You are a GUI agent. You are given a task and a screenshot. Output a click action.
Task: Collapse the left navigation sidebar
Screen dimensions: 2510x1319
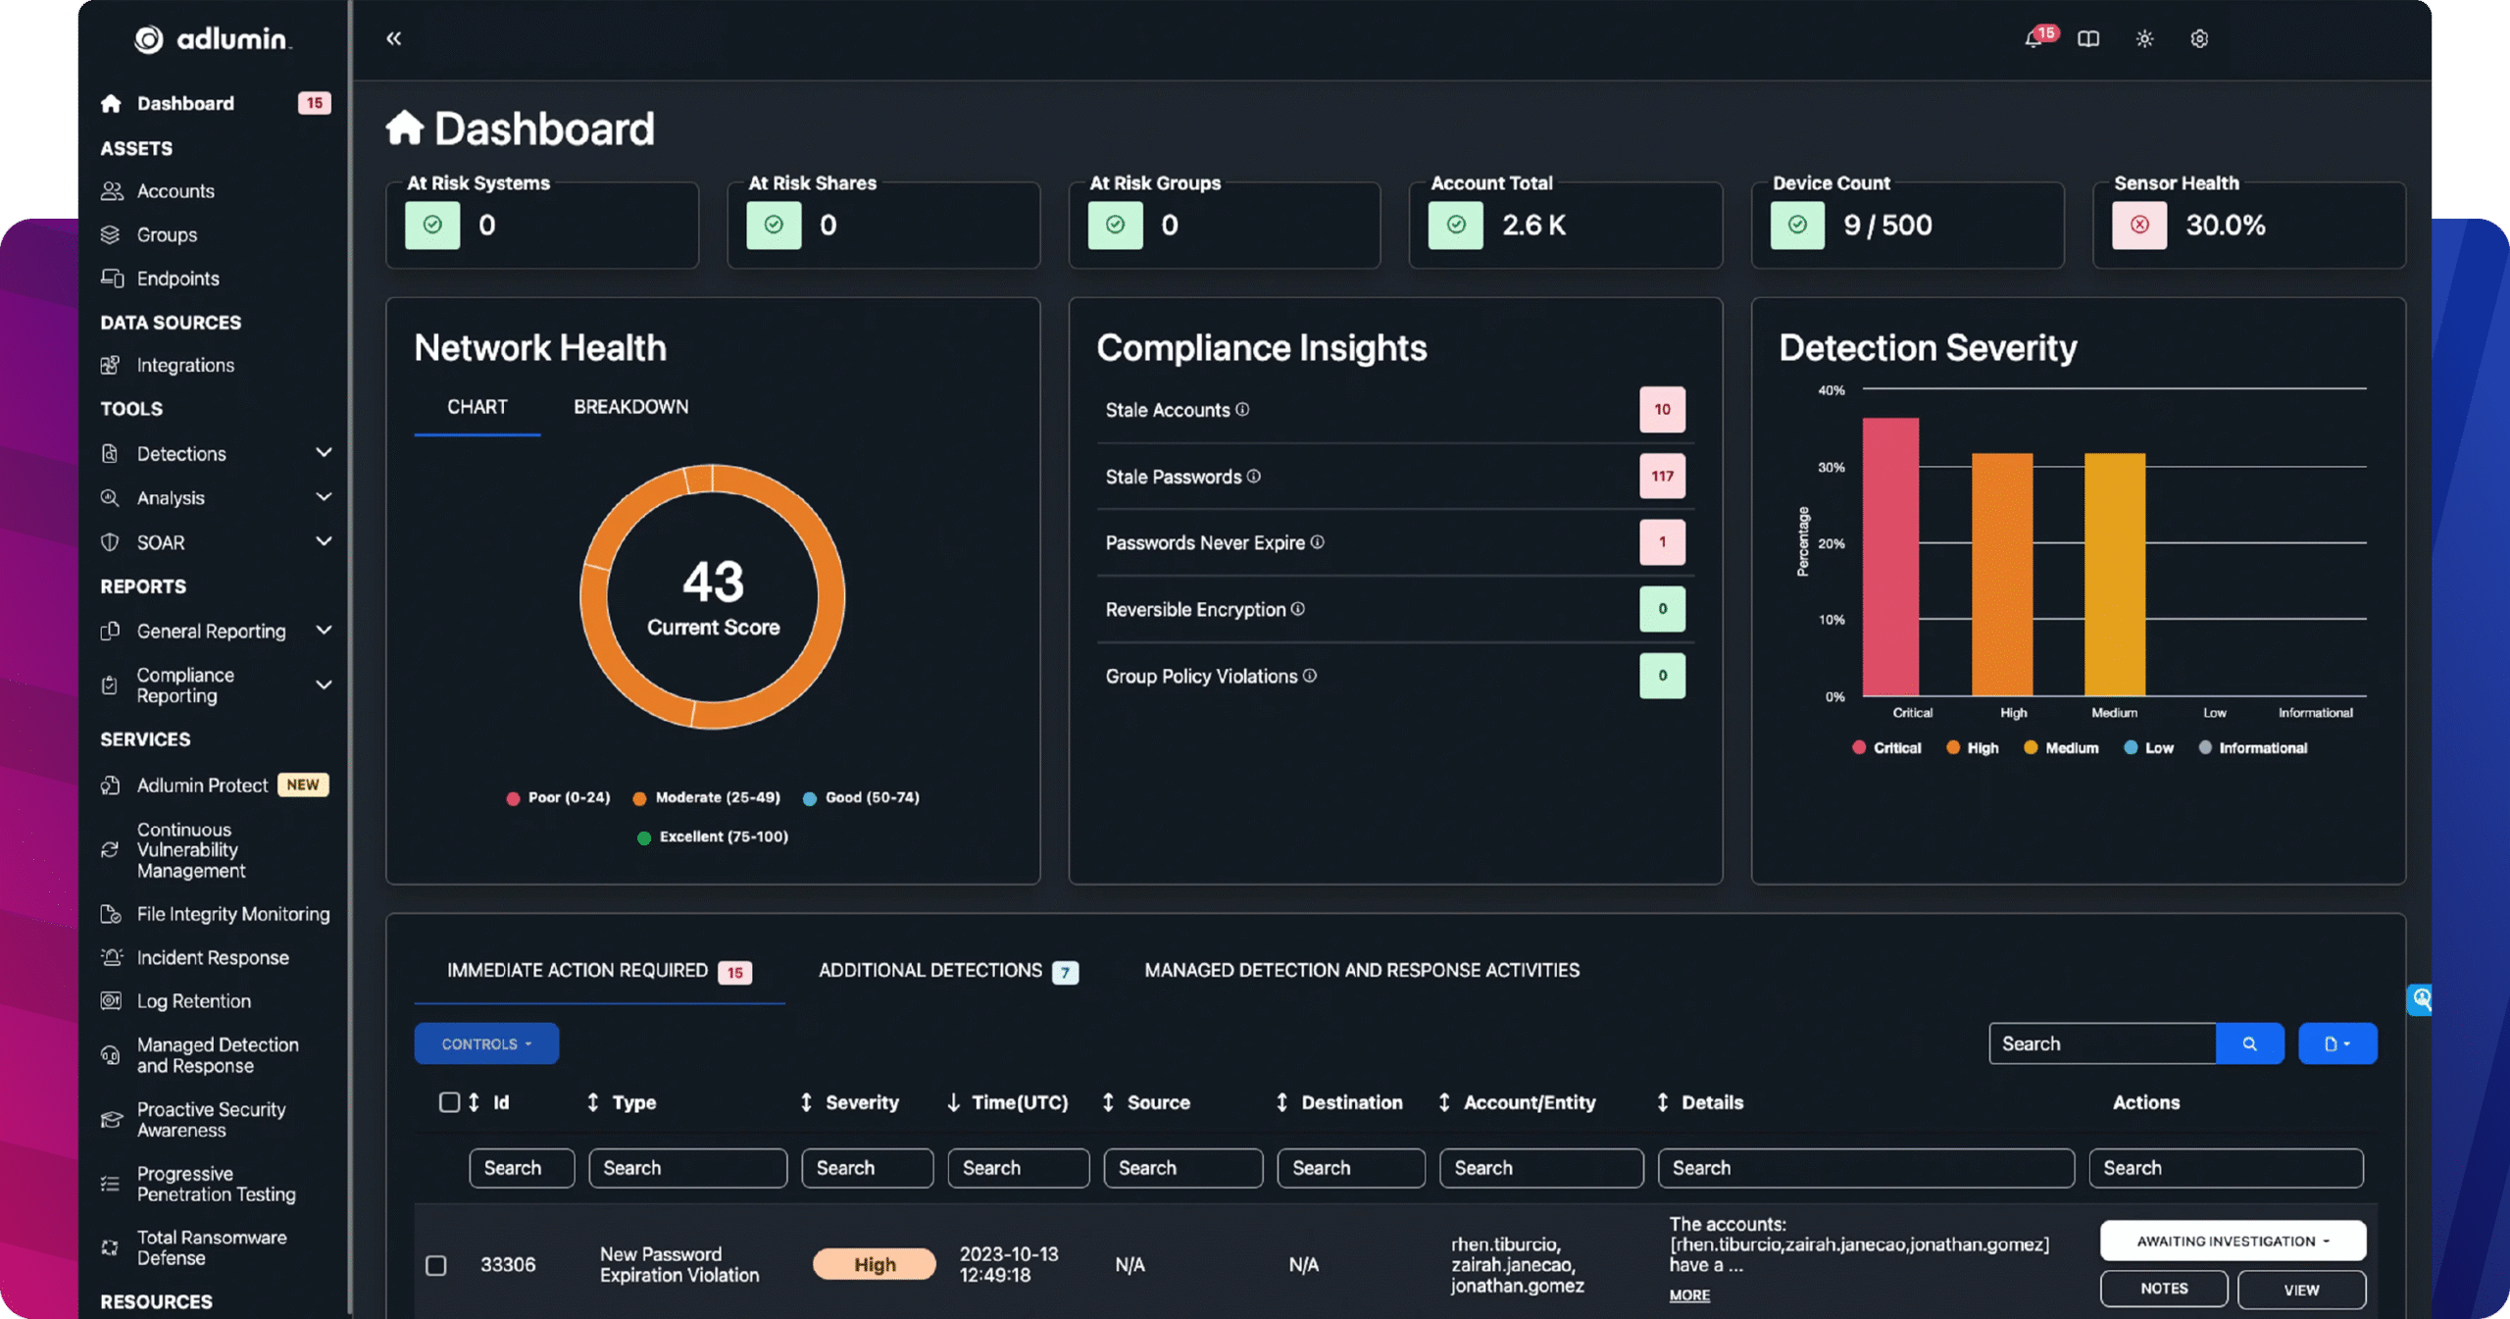click(x=394, y=37)
